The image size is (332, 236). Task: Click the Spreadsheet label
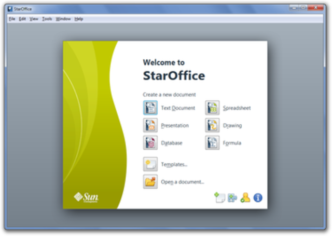pos(237,108)
